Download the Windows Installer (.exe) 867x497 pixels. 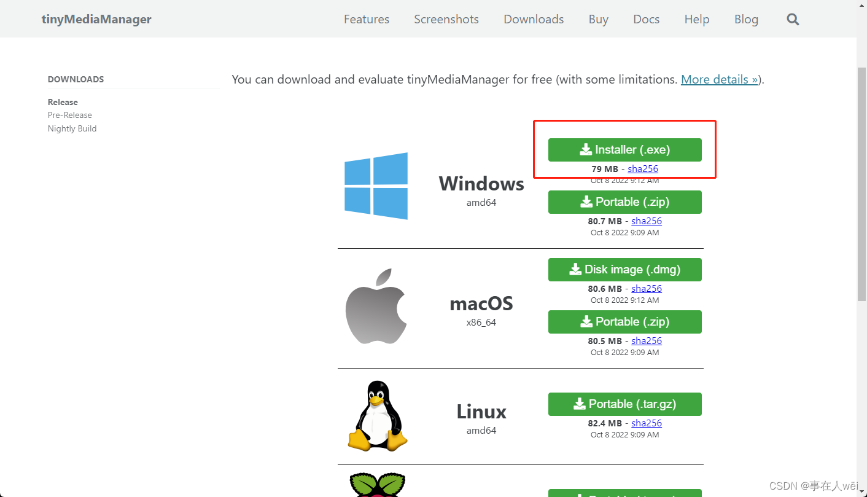tap(624, 149)
